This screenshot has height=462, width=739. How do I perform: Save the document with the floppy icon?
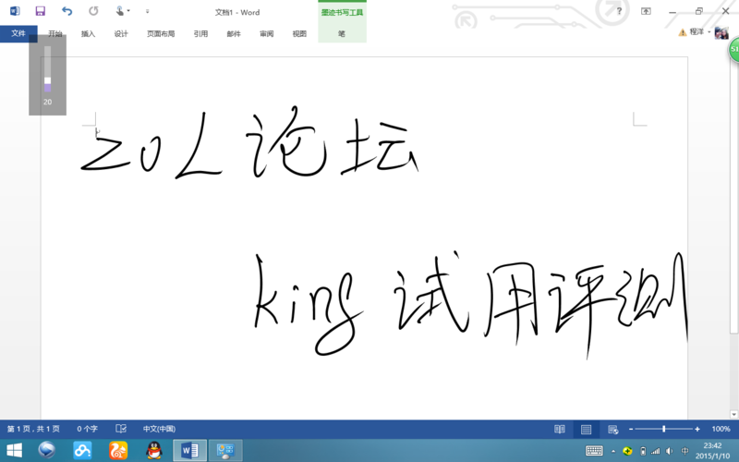[x=41, y=11]
